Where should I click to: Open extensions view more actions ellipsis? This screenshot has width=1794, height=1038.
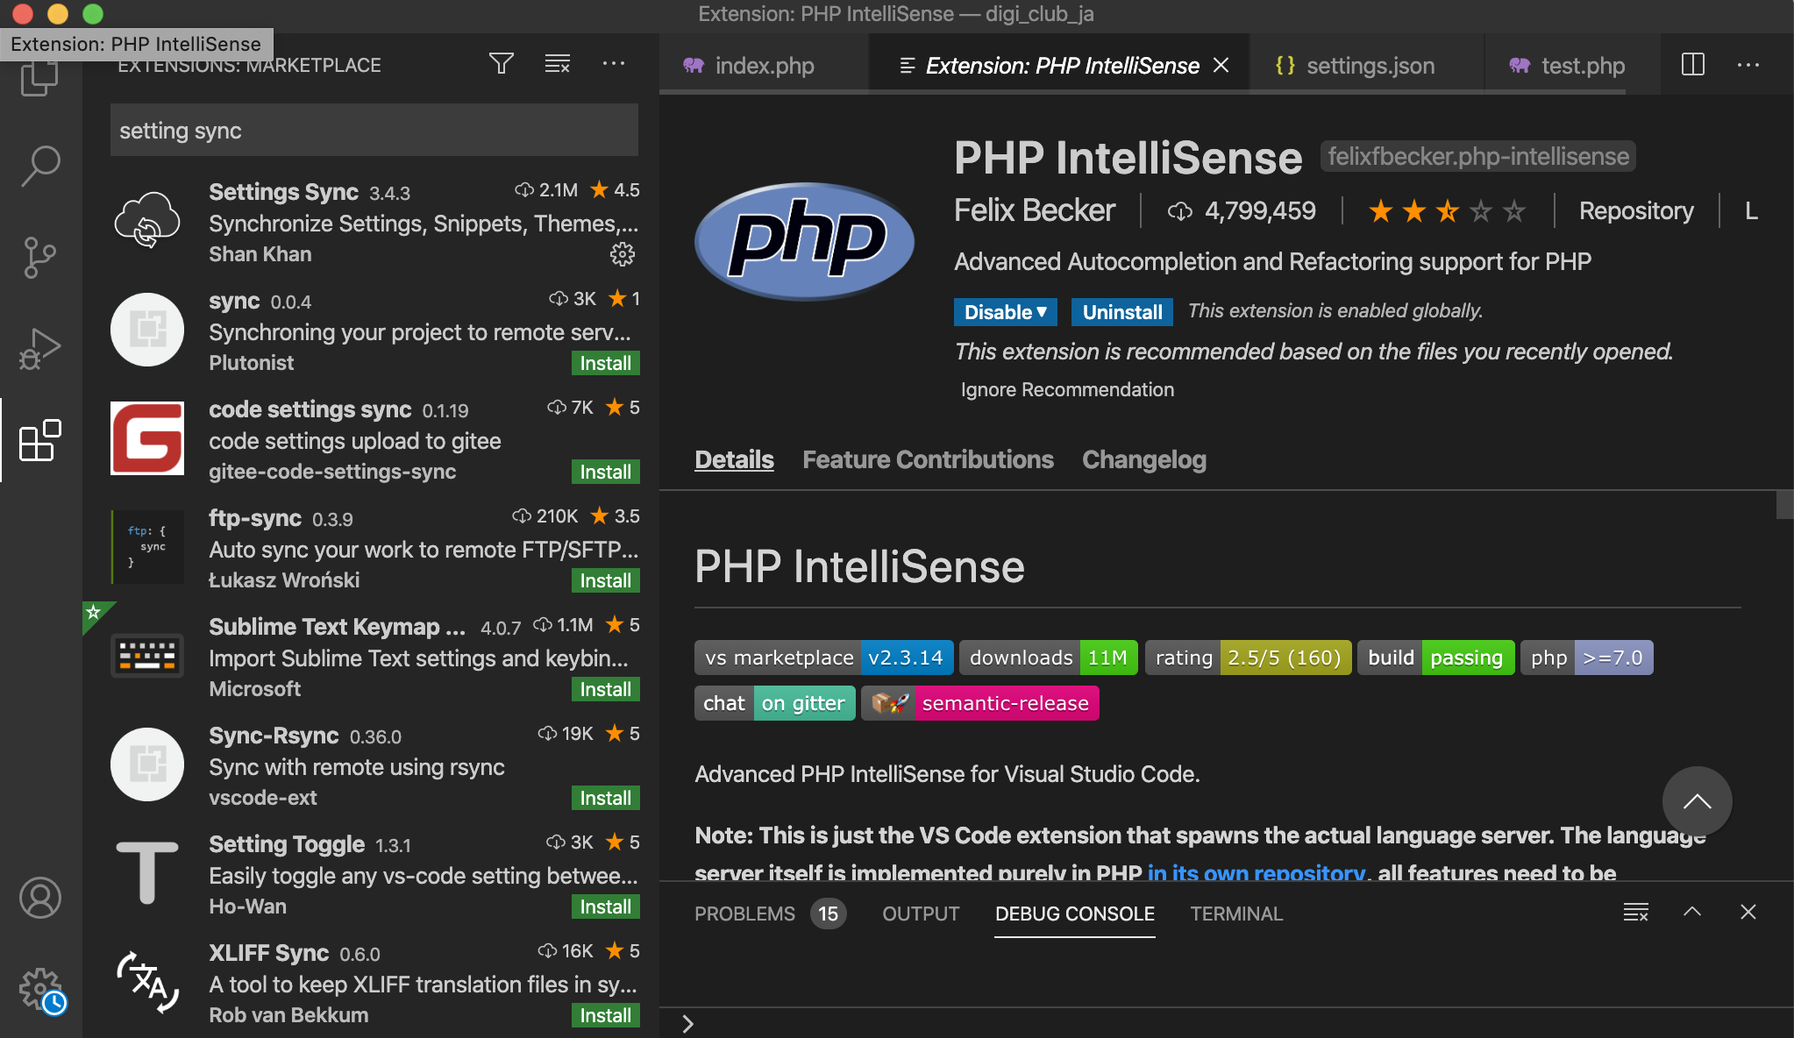point(614,64)
